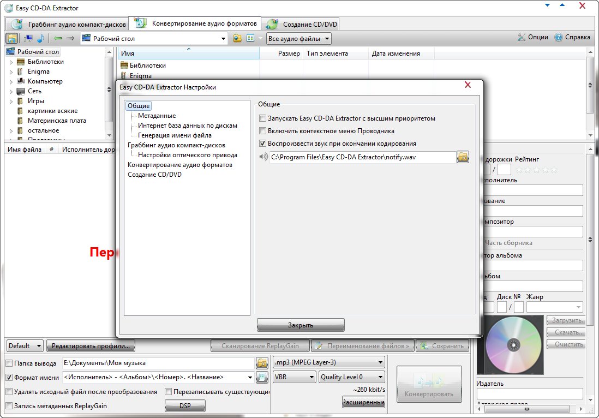
Task: Select the Материнская плата tree item
Action: pos(57,121)
